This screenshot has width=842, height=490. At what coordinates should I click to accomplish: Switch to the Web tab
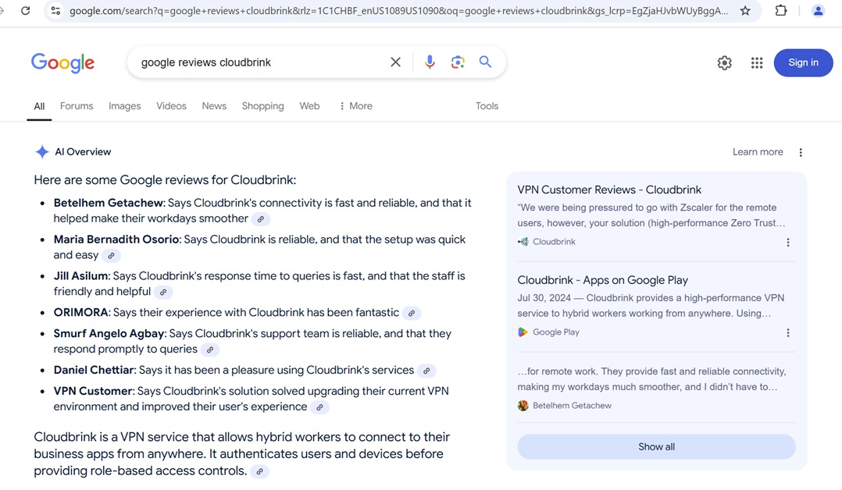point(309,106)
